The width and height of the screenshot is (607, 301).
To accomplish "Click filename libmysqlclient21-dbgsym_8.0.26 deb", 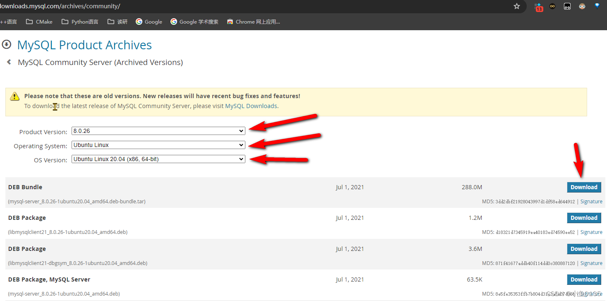I will pos(78,263).
